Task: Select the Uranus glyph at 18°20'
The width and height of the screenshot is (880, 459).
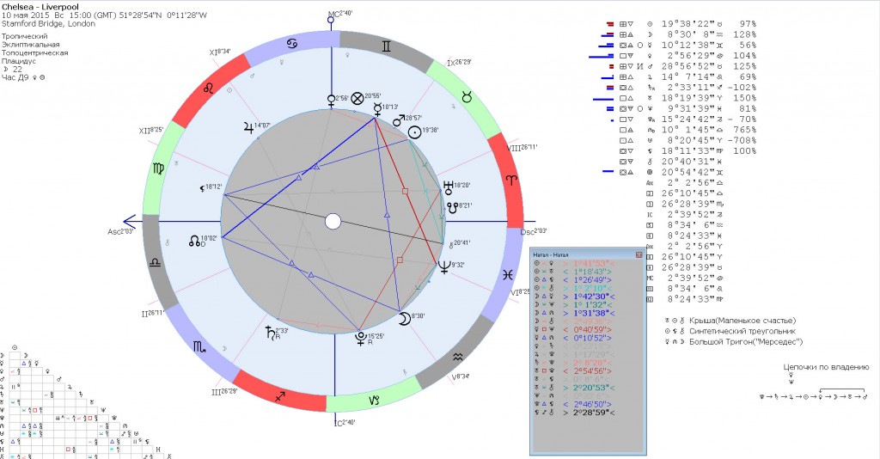Action: click(448, 187)
